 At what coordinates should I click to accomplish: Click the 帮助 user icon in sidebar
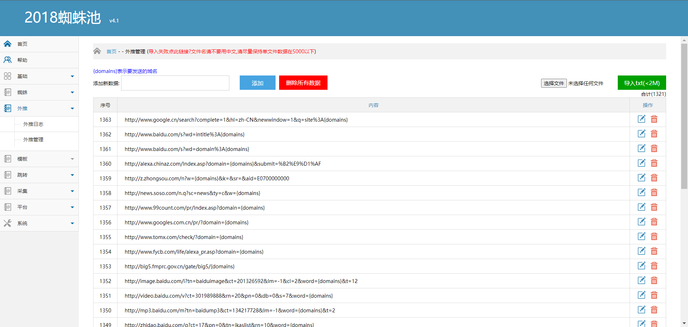tap(8, 60)
